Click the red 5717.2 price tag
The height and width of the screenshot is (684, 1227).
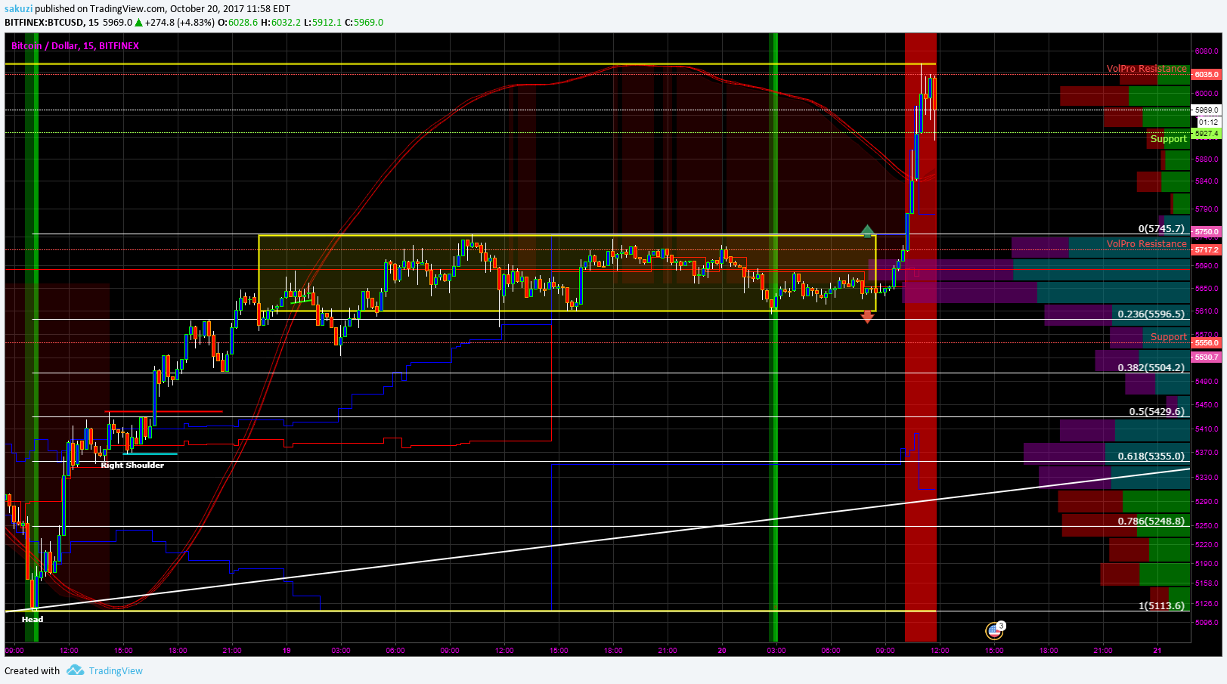(1207, 250)
